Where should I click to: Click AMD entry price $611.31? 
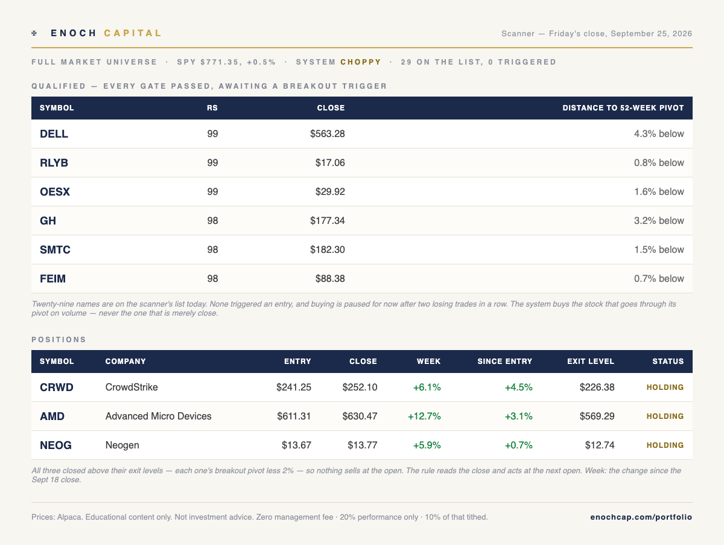[x=294, y=416]
